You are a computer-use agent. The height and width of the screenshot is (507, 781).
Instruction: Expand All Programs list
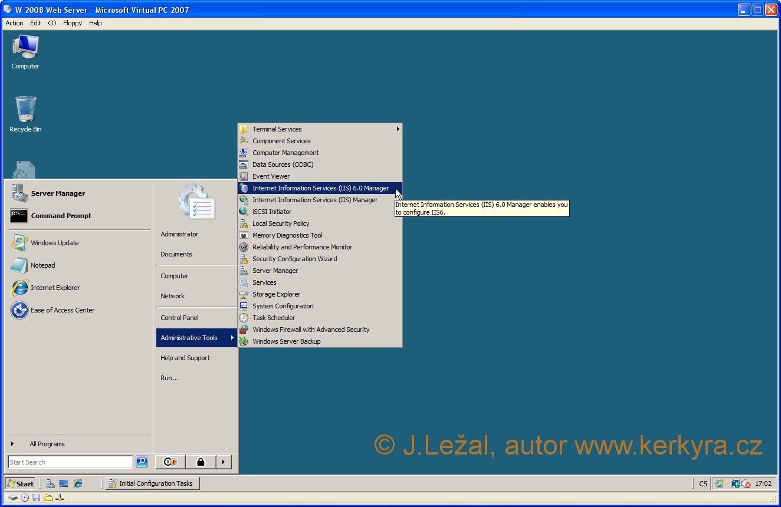tap(47, 444)
